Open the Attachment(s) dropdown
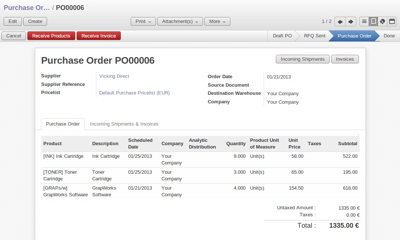 [180, 21]
